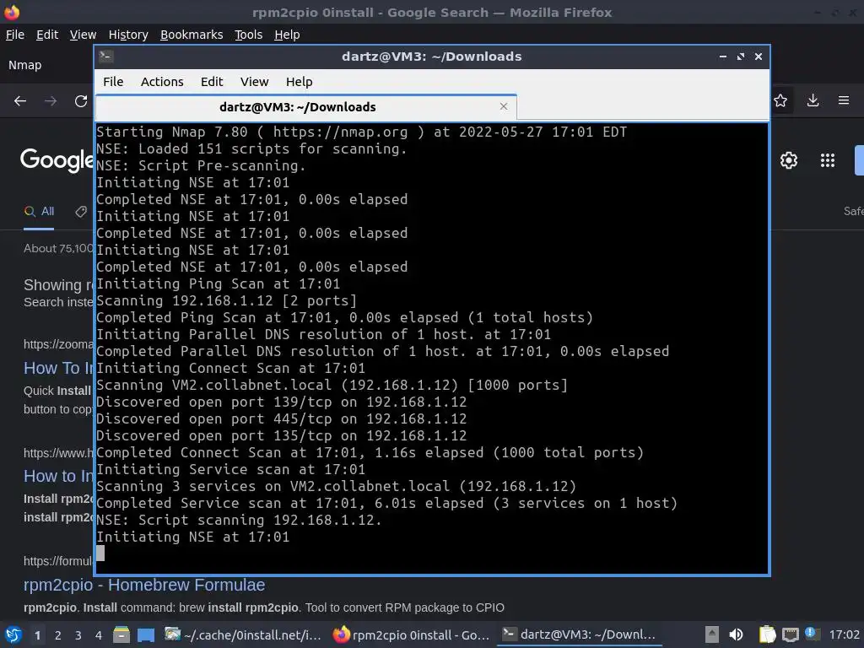Open the rpm2cpio - Homebrew Formulae result

pos(144,586)
